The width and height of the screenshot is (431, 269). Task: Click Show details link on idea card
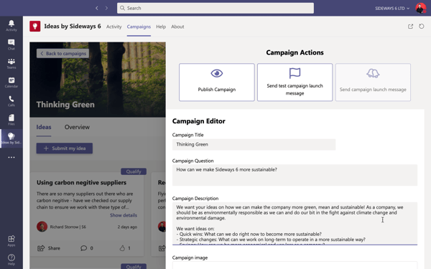[124, 215]
